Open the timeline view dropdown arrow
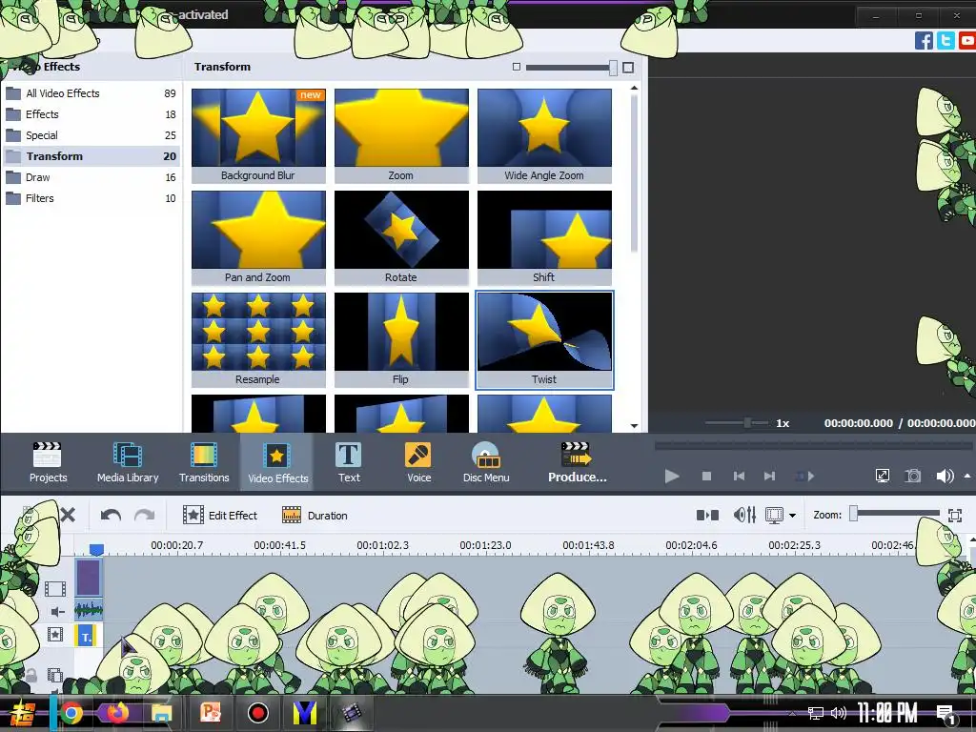This screenshot has width=976, height=732. point(792,516)
